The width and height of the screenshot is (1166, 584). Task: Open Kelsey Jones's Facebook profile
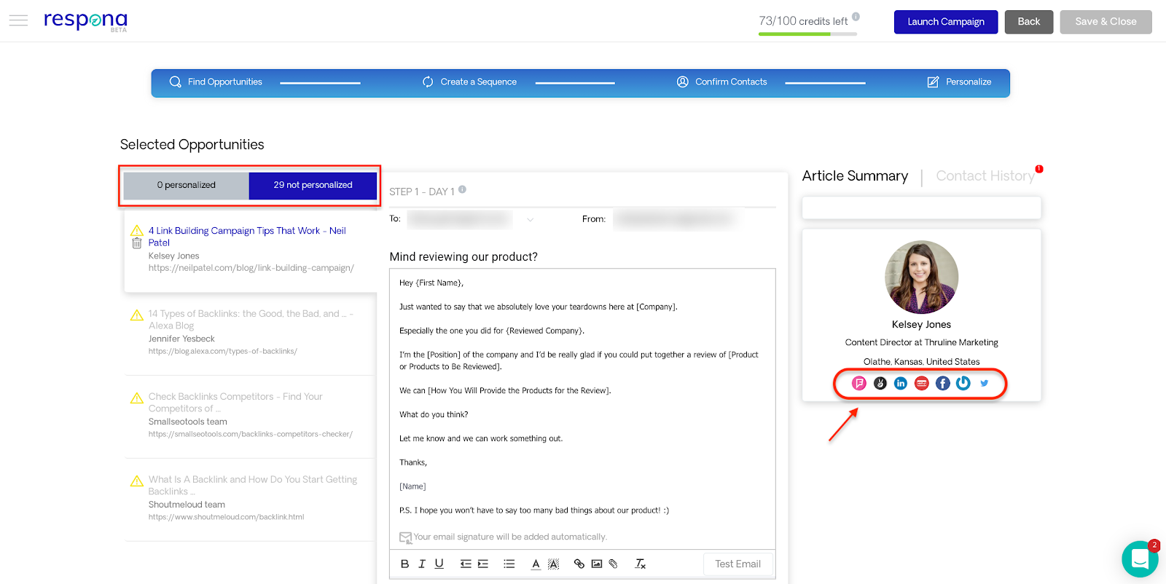click(943, 383)
